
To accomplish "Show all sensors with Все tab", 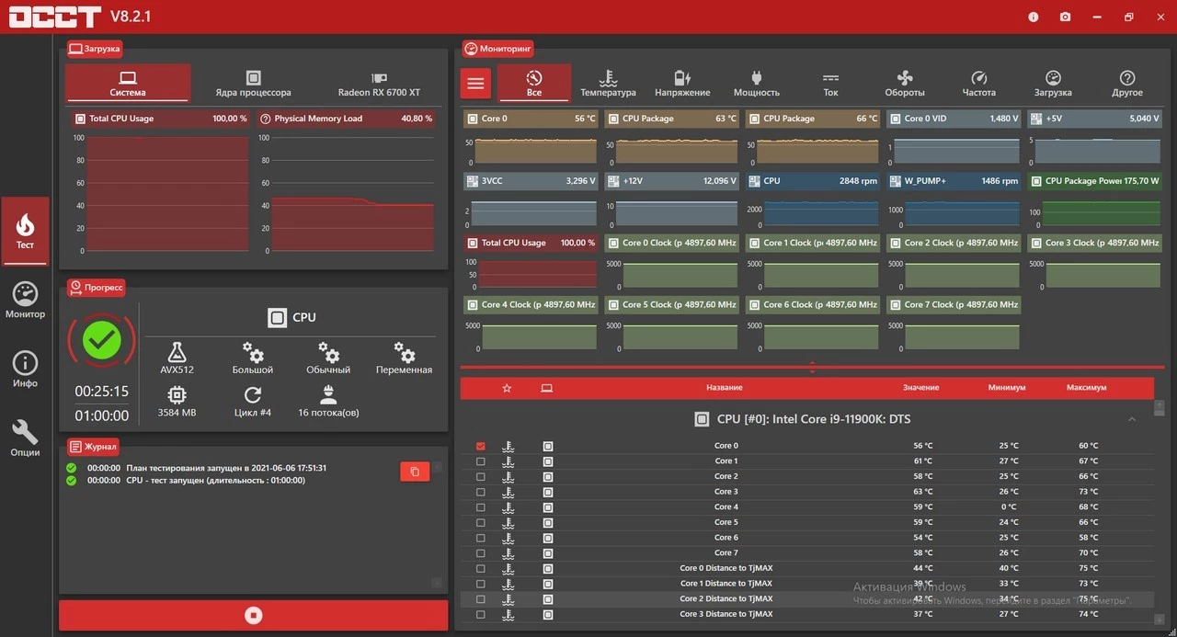I will click(x=534, y=83).
